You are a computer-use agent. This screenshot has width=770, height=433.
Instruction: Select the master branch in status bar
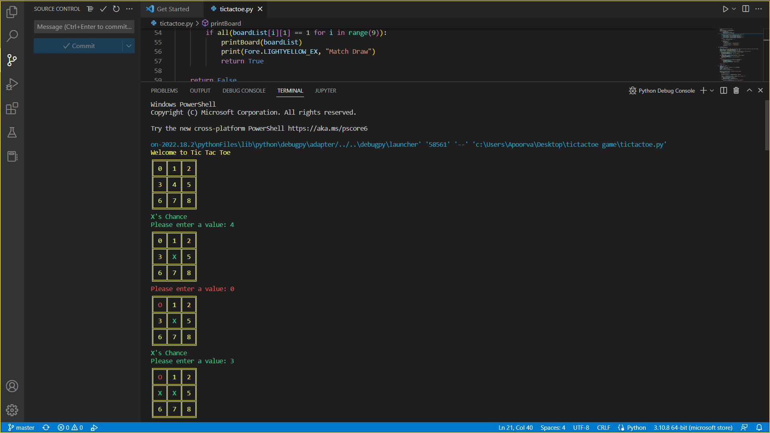click(x=21, y=427)
